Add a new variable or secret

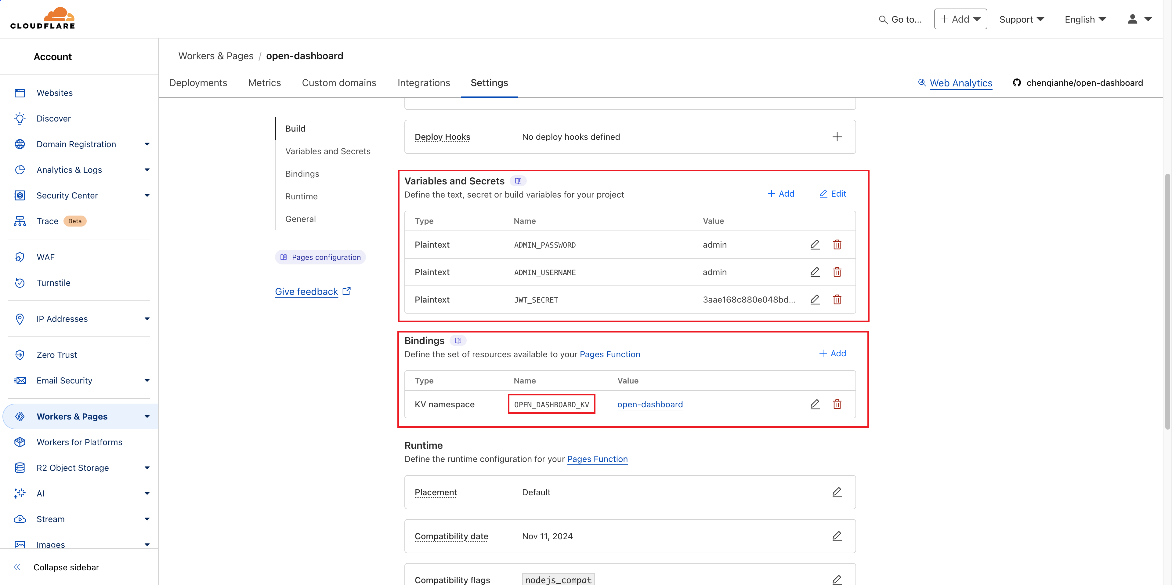[x=781, y=194]
